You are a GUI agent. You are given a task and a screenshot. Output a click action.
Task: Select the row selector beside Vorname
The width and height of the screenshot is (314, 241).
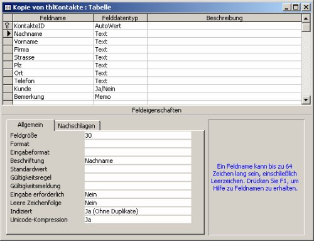click(8, 42)
